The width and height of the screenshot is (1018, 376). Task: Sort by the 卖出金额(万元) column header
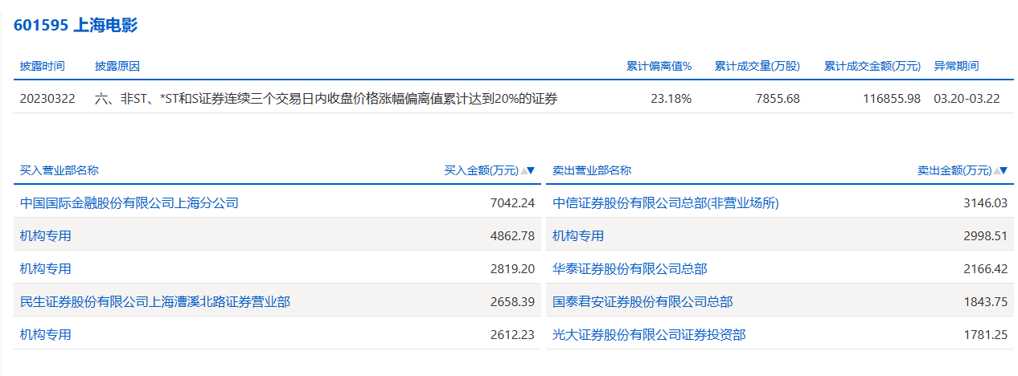(x=954, y=170)
